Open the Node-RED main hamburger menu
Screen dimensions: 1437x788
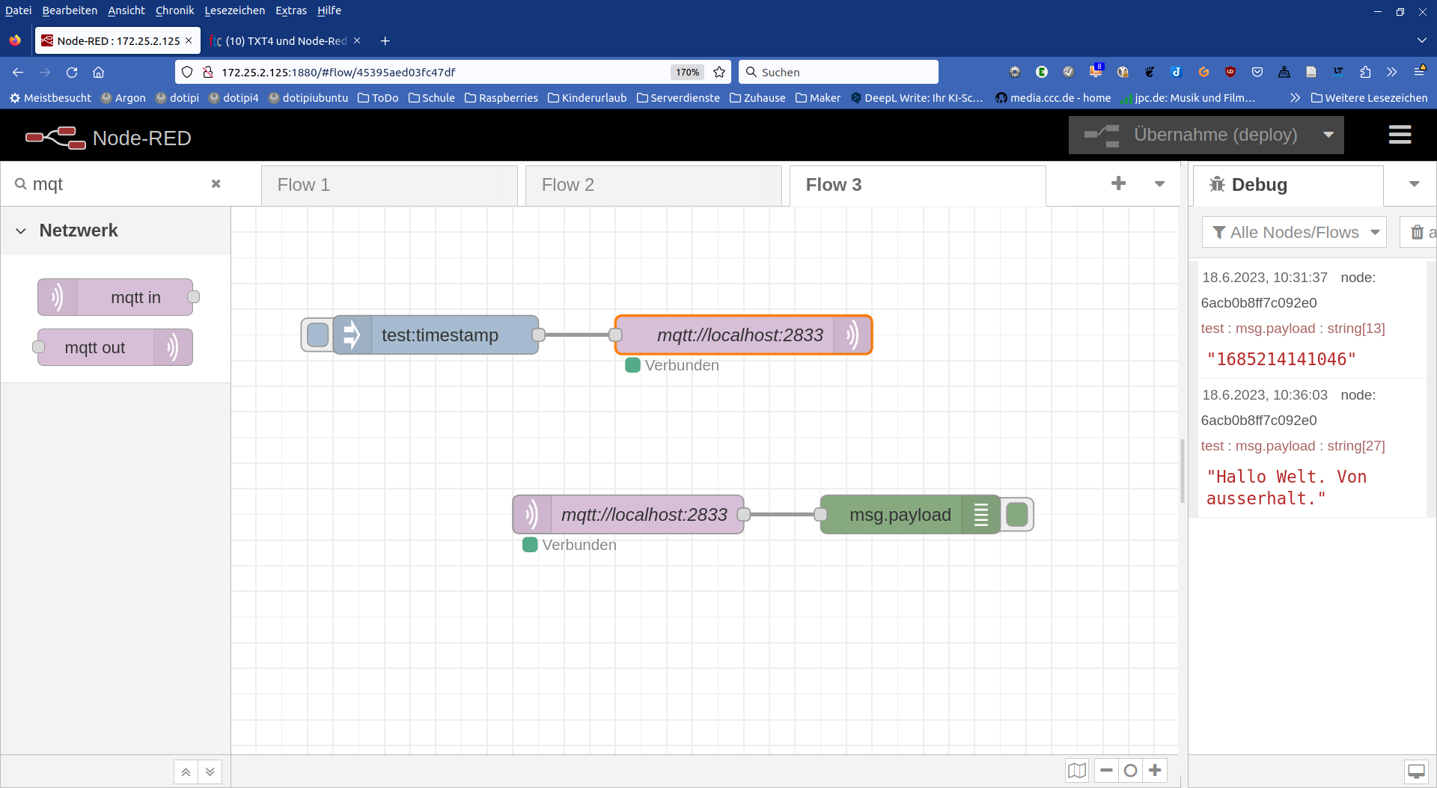1400,135
